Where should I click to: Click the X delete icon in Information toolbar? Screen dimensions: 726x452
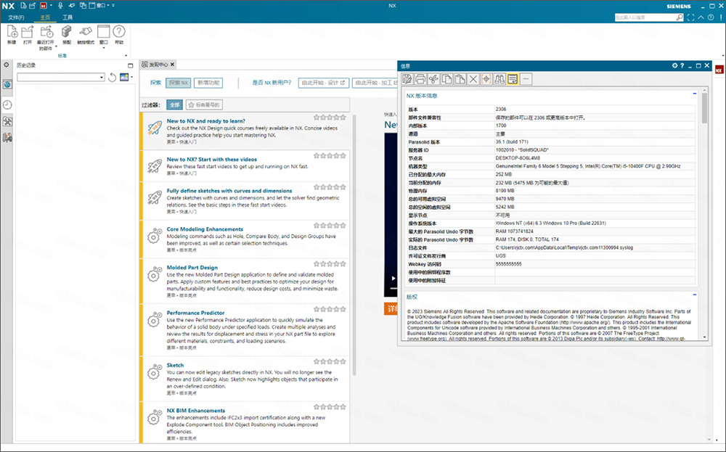[x=473, y=79]
